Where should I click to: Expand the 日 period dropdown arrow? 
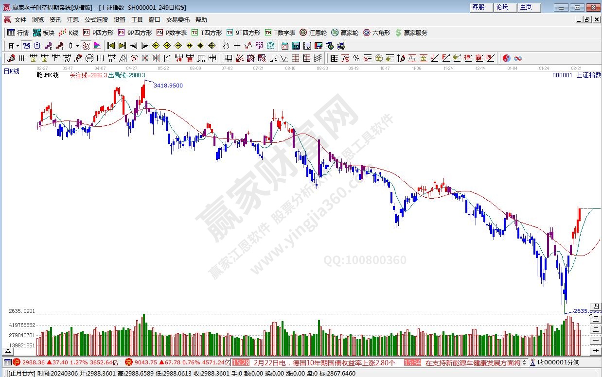[18, 46]
